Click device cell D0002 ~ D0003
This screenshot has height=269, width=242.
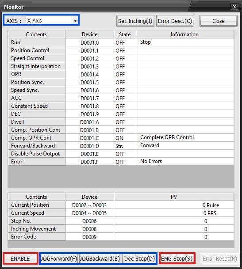[89, 205]
